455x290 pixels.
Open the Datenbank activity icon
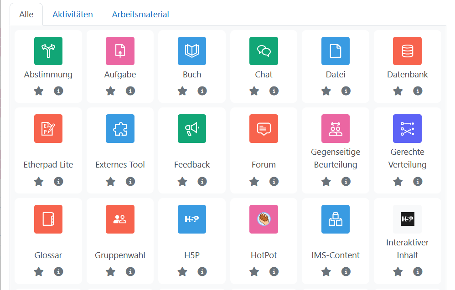point(407,51)
